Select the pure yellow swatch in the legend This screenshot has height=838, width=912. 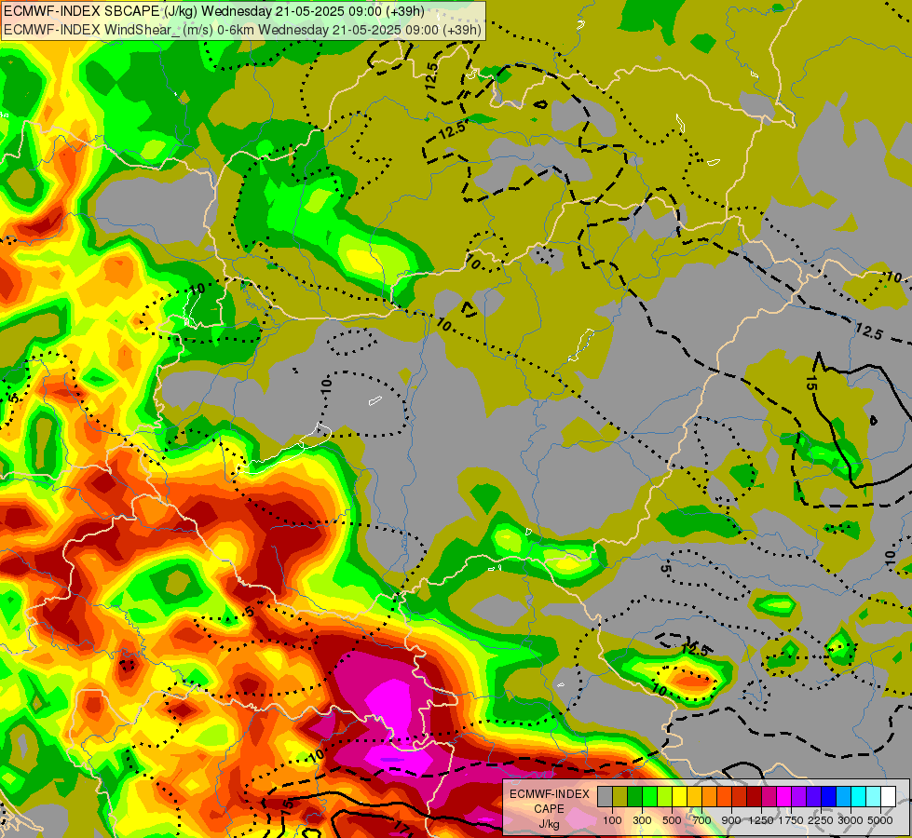pyautogui.click(x=679, y=796)
